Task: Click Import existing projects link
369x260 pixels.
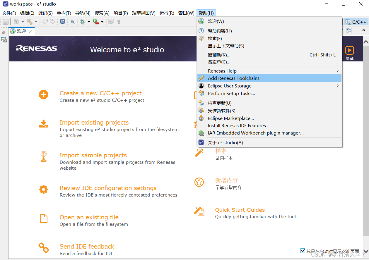Action: click(94, 123)
